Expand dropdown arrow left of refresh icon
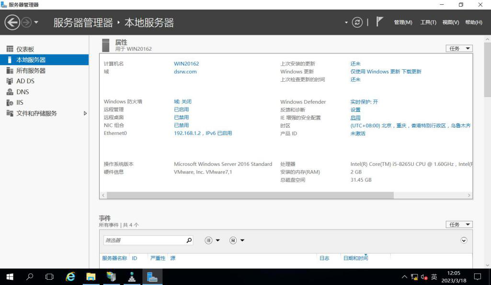The width and height of the screenshot is (491, 285). coord(346,22)
